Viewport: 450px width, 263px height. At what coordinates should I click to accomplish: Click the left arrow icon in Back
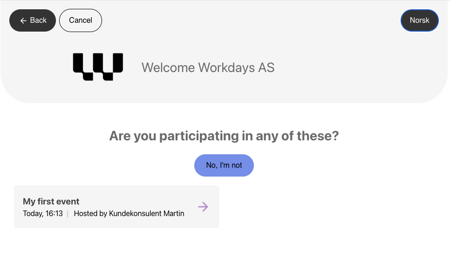click(23, 21)
